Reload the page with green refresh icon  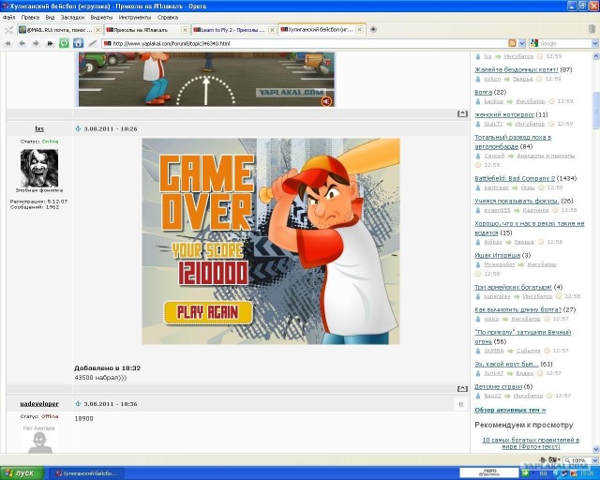64,43
